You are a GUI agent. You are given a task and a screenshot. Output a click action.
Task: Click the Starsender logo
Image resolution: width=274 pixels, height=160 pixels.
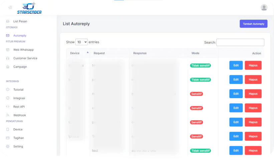point(29,8)
